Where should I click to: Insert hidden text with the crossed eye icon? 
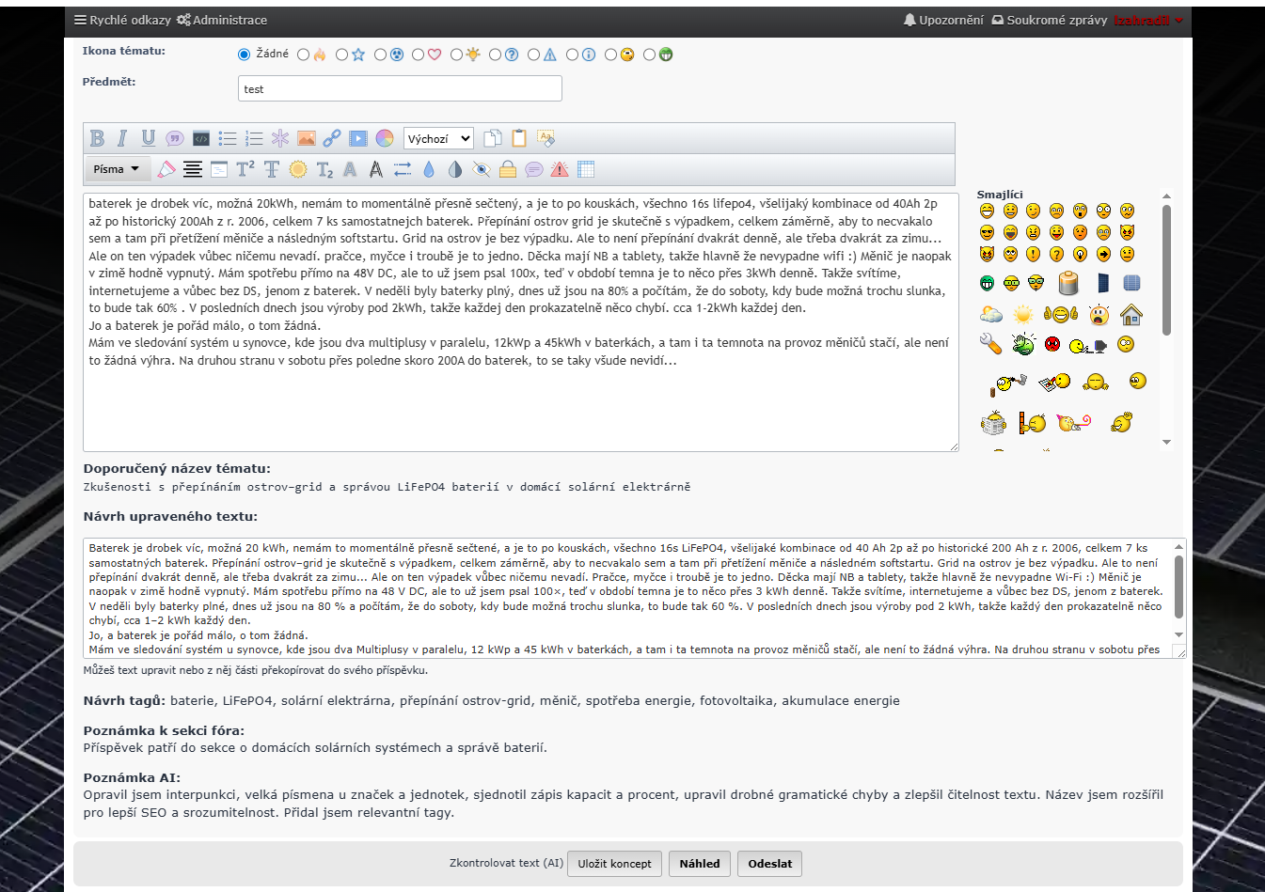[x=482, y=169]
